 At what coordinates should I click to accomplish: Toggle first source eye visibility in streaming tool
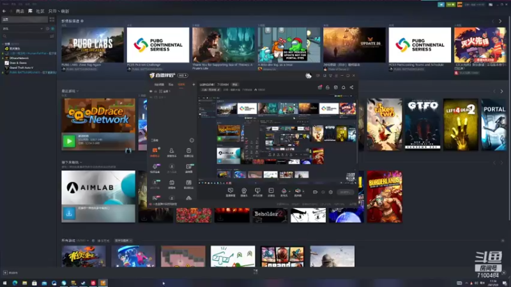tap(151, 91)
